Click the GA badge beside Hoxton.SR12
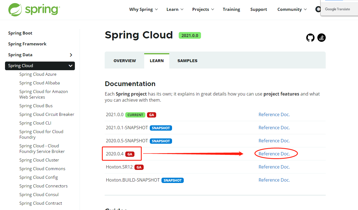The height and width of the screenshot is (210, 358). 139,167
